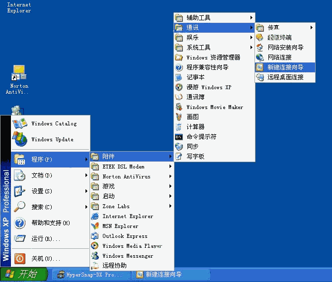Click the 'Outlook Express' text label

125,236
